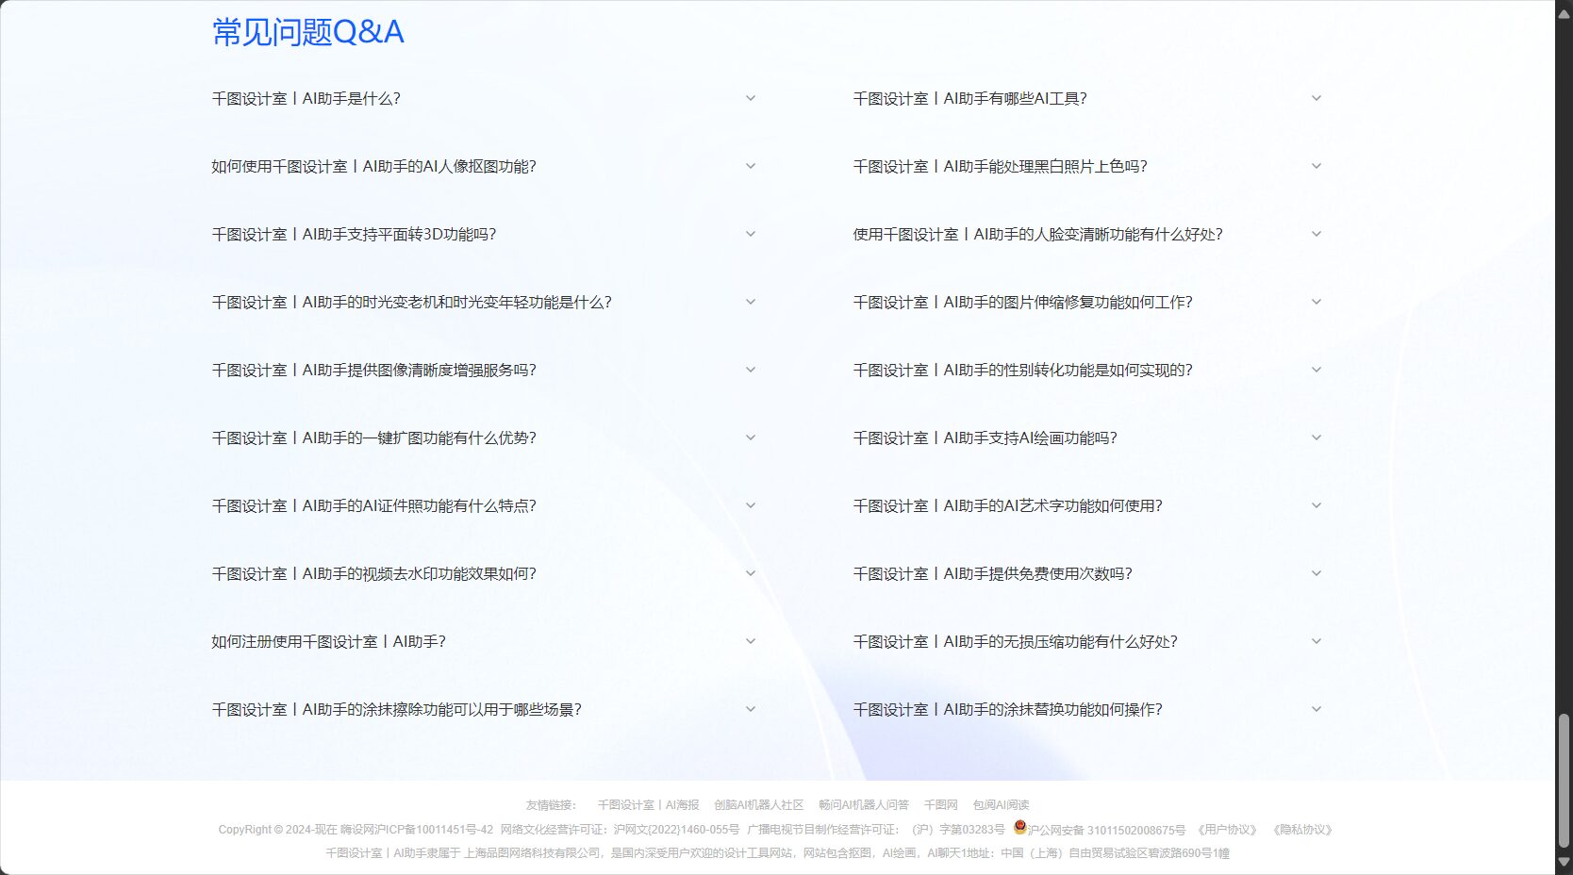The image size is (1573, 875).
Task: Click the 常见问题Q&A heading
Action: tap(308, 32)
